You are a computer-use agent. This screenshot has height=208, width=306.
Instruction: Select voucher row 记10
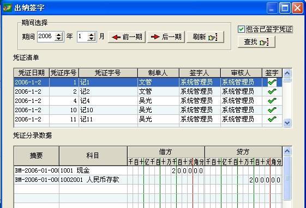coord(148,110)
